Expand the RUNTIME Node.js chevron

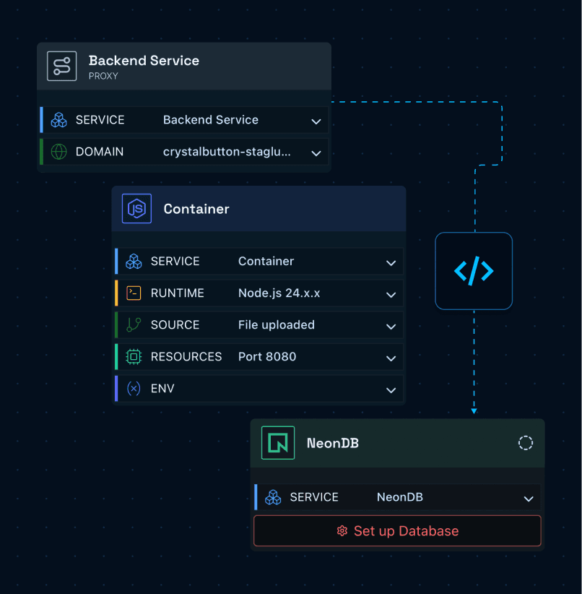point(391,295)
